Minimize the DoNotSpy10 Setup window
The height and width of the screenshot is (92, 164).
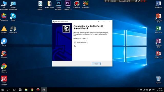coord(98,21)
